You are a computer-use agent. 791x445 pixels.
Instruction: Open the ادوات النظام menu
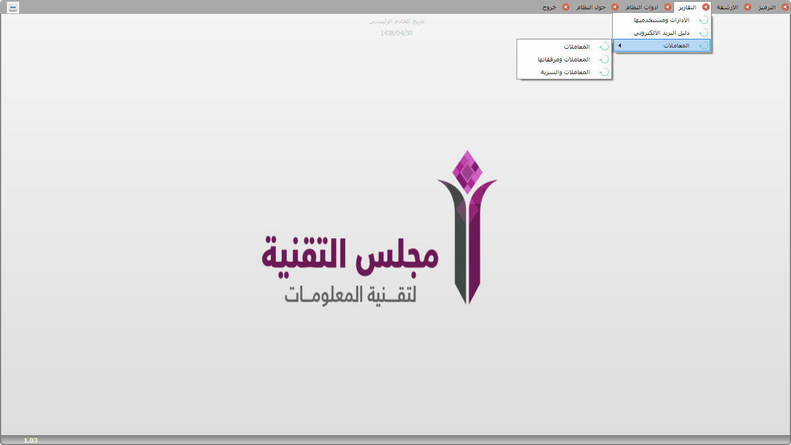click(642, 8)
